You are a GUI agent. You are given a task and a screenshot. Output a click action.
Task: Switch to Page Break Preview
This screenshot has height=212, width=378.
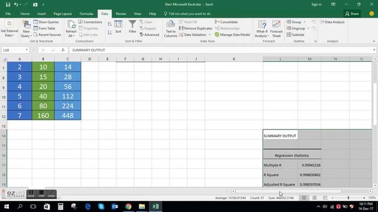(x=325, y=198)
